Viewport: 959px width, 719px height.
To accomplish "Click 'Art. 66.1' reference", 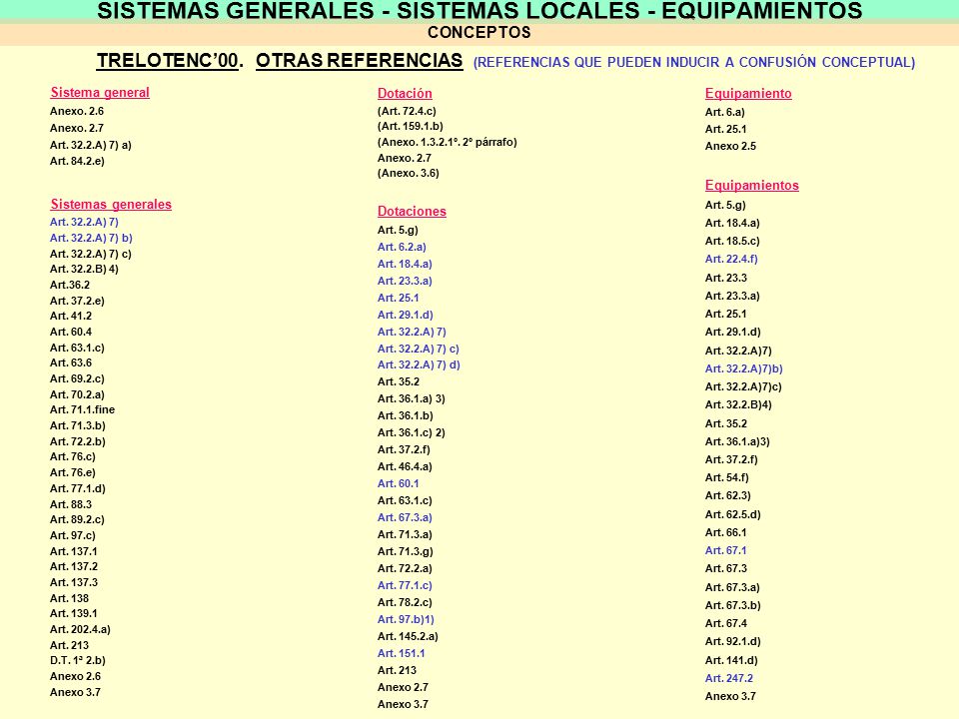I will tap(725, 532).
